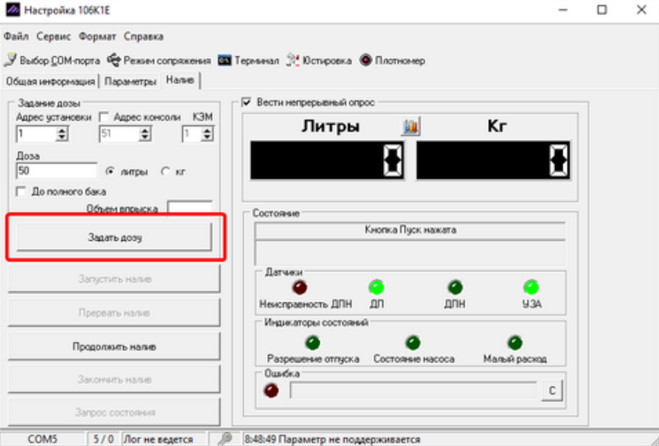Focus the Объем впрыска field
659x446 pixels.
point(190,208)
